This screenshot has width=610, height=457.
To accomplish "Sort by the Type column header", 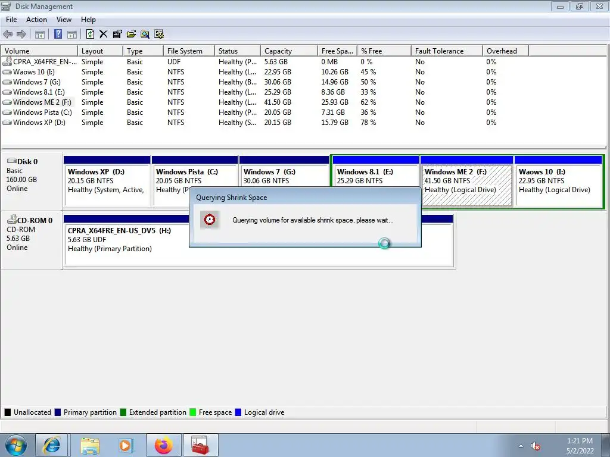I will coord(143,51).
